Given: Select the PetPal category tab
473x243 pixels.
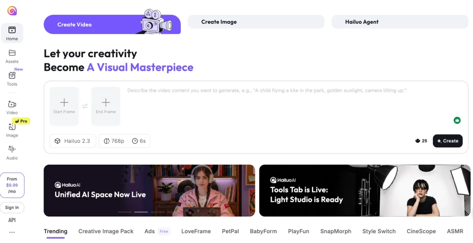Looking at the screenshot, I should click(230, 231).
